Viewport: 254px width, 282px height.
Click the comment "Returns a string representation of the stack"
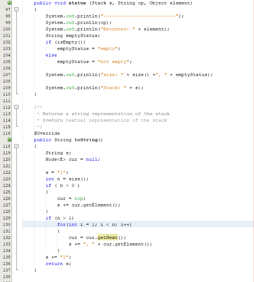point(106,114)
